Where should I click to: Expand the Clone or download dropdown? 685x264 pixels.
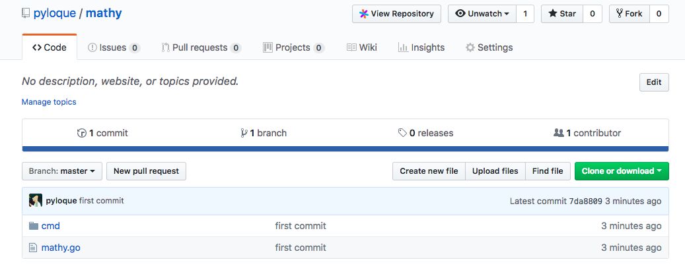coord(622,171)
